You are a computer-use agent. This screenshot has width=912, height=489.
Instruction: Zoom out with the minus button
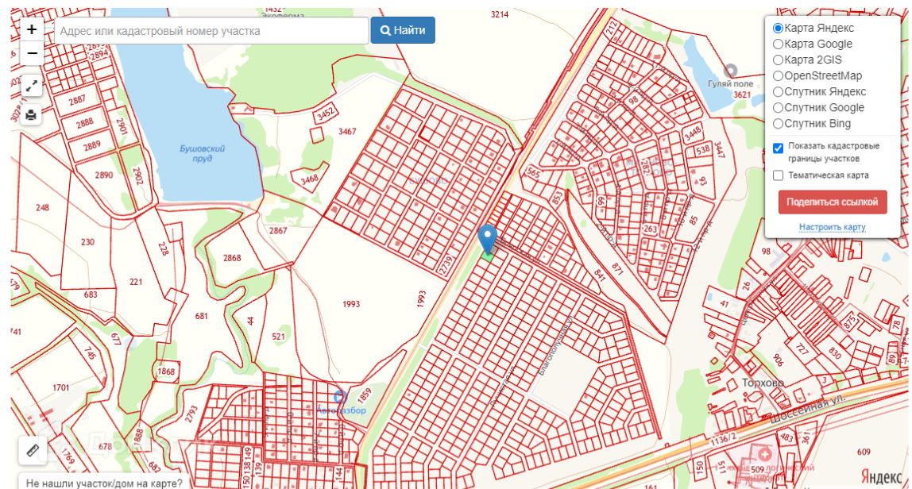click(32, 53)
